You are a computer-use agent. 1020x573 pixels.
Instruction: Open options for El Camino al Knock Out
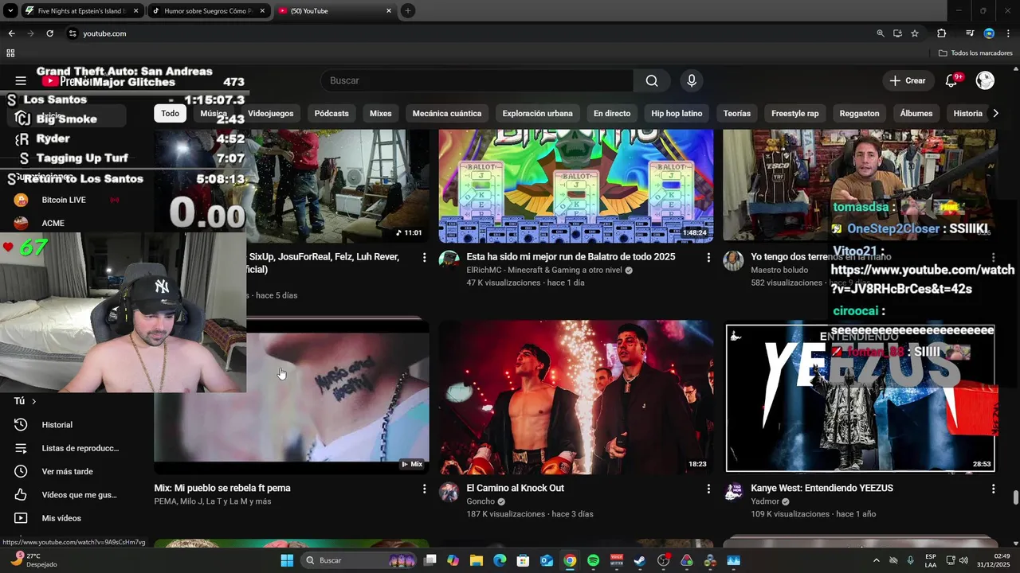tap(708, 489)
